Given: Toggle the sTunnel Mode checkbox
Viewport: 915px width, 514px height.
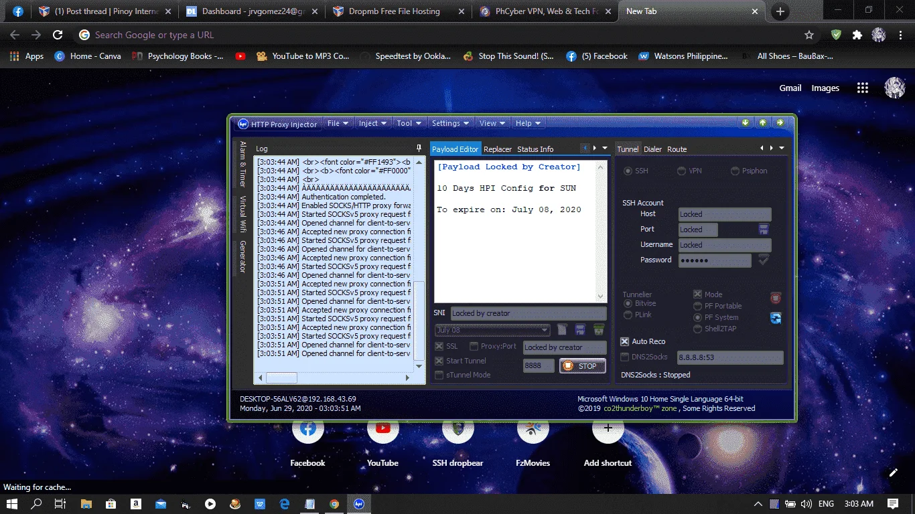Looking at the screenshot, I should pyautogui.click(x=439, y=375).
